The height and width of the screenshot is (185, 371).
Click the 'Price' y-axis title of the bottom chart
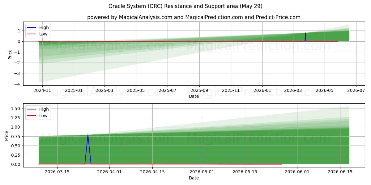(x=6, y=136)
